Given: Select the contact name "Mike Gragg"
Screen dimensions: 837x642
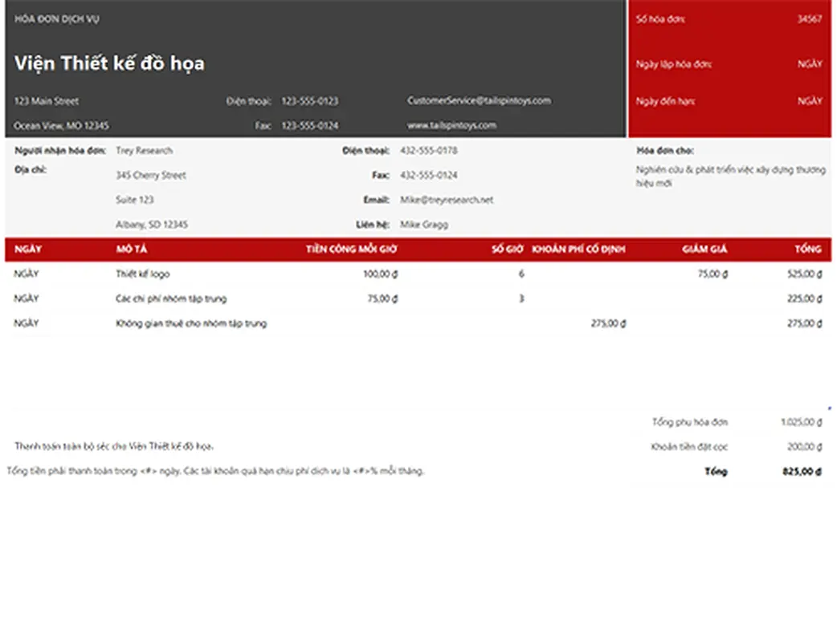Looking at the screenshot, I should (x=424, y=225).
